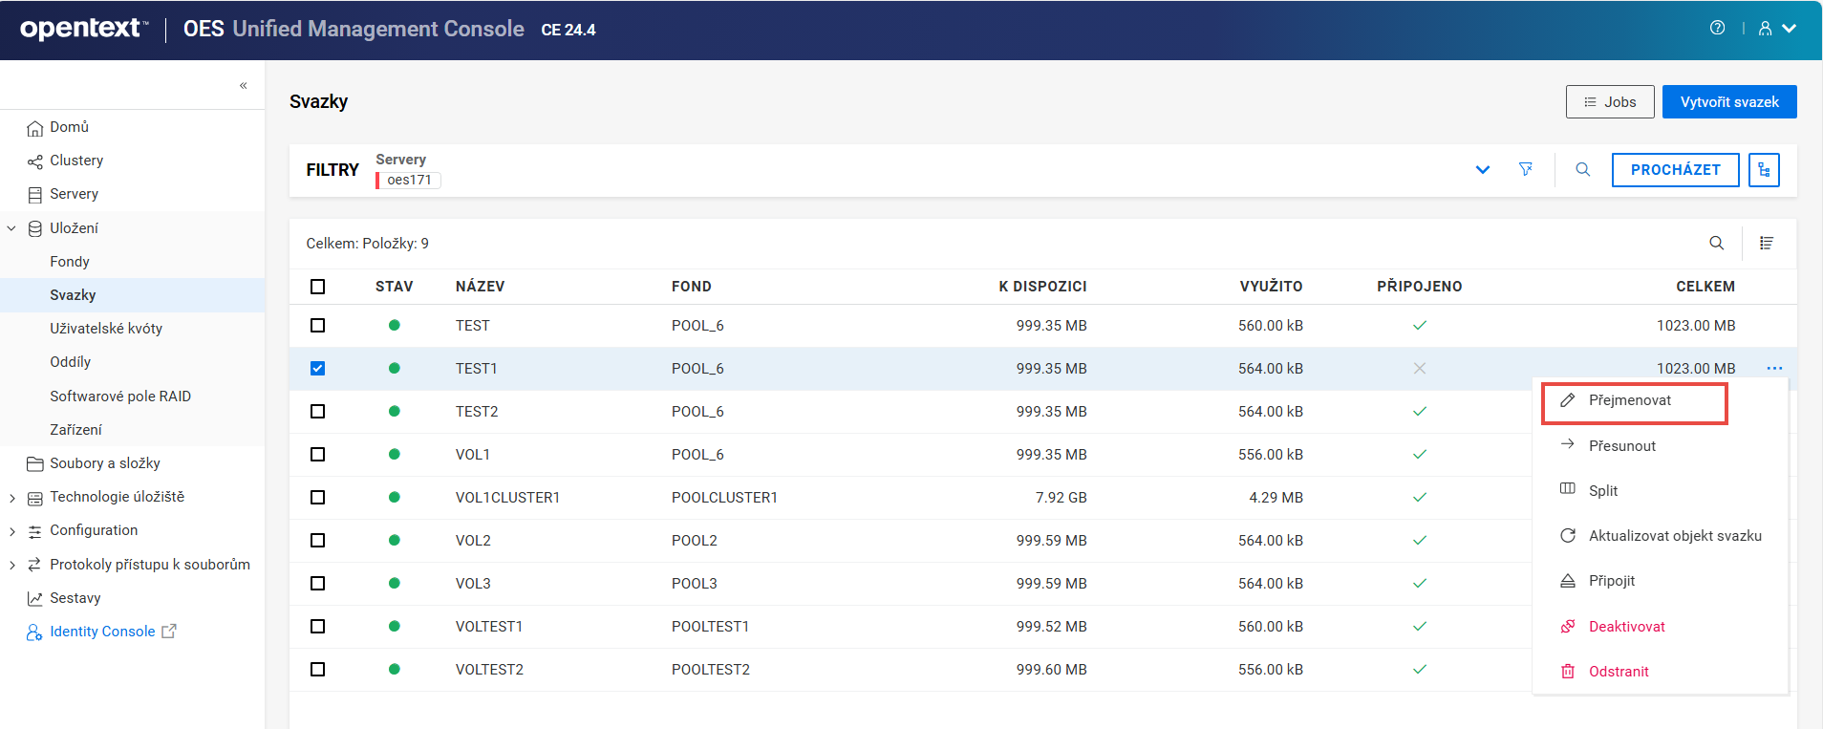The image size is (1823, 729).
Task: Expand the Technologie úložiště section
Action: 11,498
